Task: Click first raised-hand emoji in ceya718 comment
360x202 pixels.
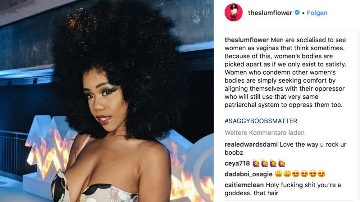Action: tap(256, 163)
